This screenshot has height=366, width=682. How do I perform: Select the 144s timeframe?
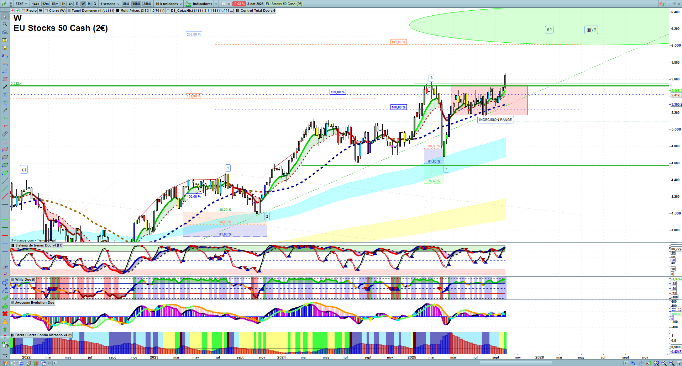(x=36, y=4)
